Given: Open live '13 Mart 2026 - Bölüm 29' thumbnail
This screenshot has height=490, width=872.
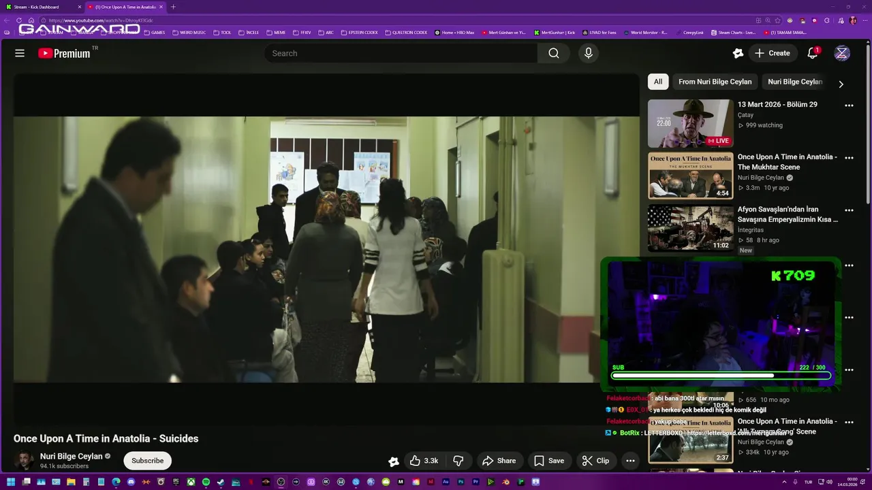Looking at the screenshot, I should [691, 124].
